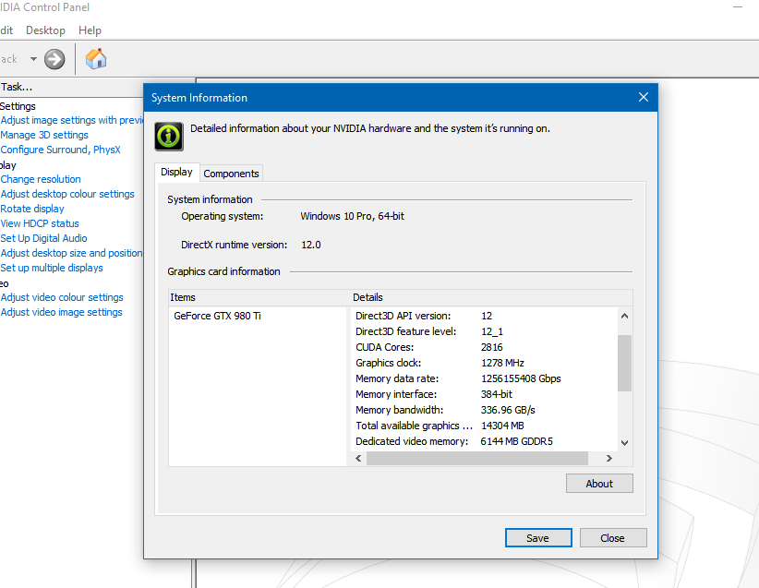
Task: Click the CUDA Cores value 2816
Action: click(x=492, y=347)
